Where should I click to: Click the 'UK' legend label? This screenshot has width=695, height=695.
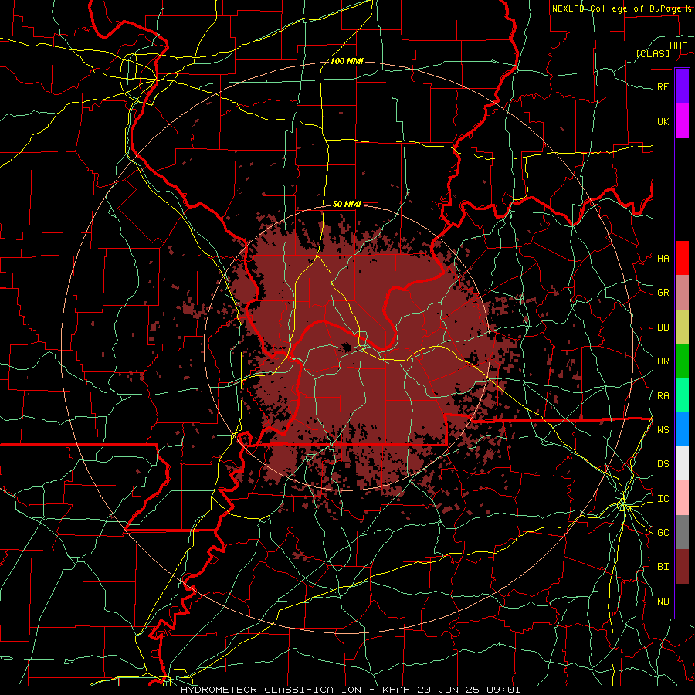tap(663, 121)
